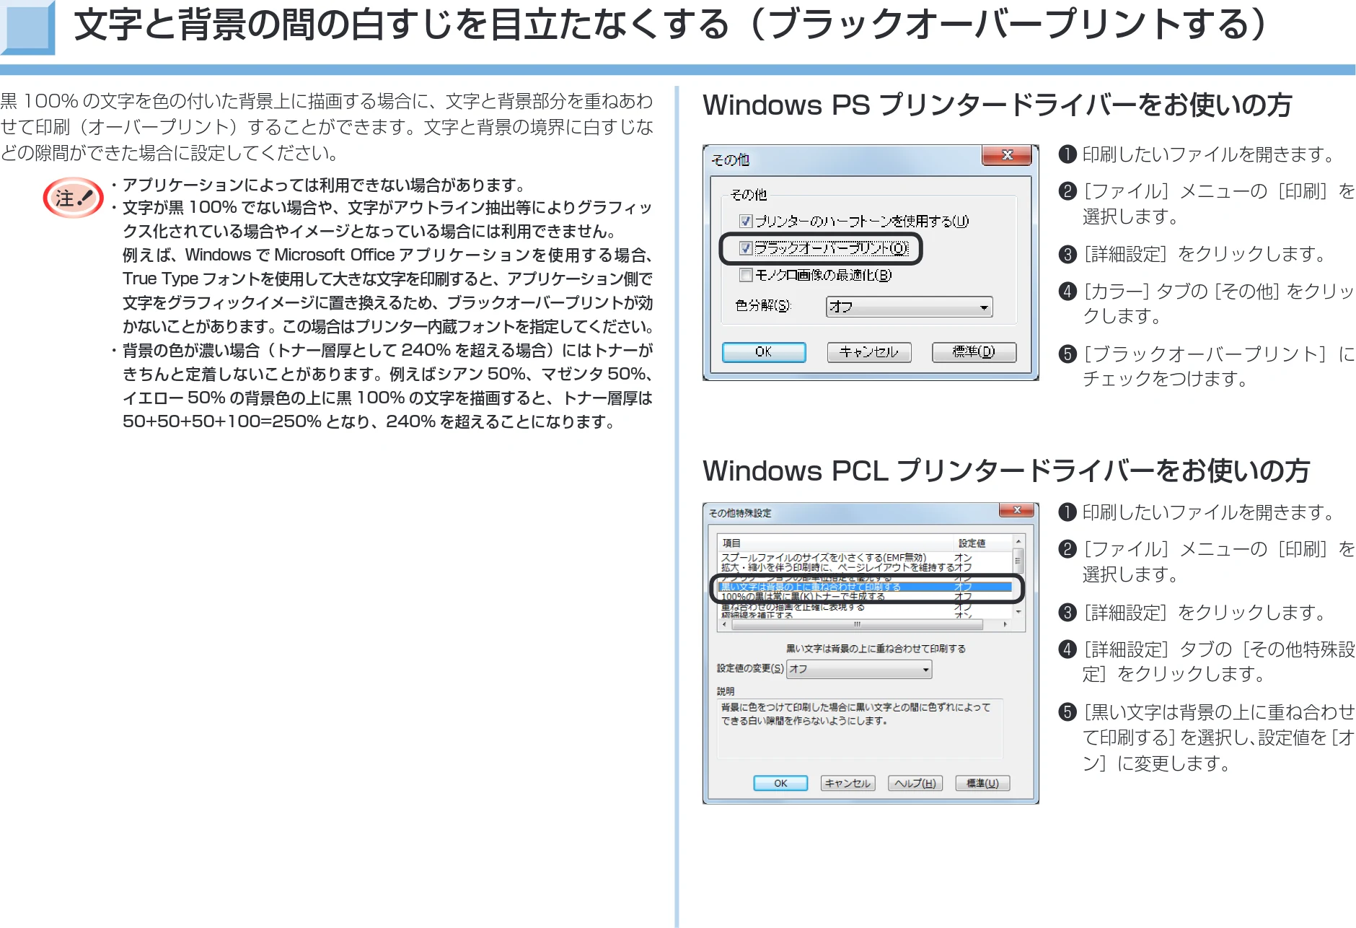Click the list's vertical scrollbar down arrow
The height and width of the screenshot is (928, 1356).
coord(1018,612)
